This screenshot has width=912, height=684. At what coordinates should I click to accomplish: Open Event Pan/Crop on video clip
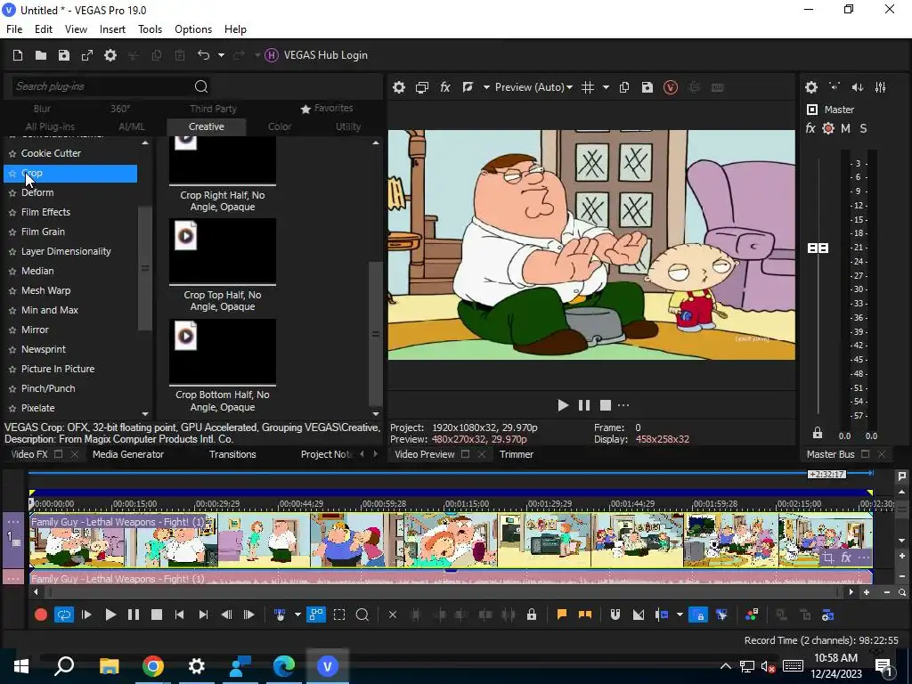pos(827,558)
